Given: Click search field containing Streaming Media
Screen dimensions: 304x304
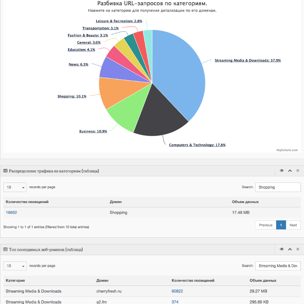Looking at the screenshot, I should pyautogui.click(x=278, y=266).
